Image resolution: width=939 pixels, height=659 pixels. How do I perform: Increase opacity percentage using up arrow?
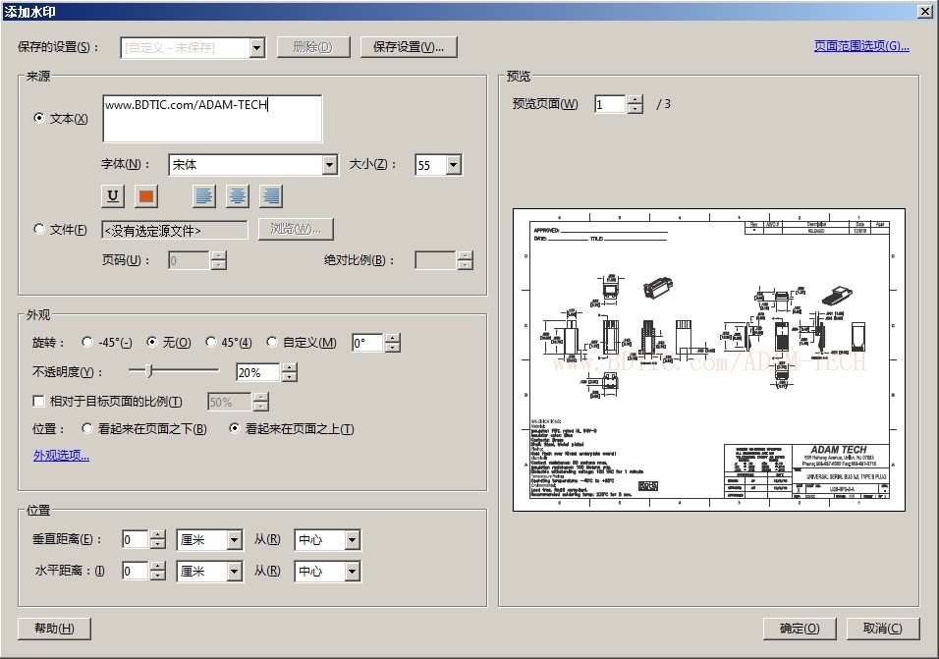tap(289, 368)
